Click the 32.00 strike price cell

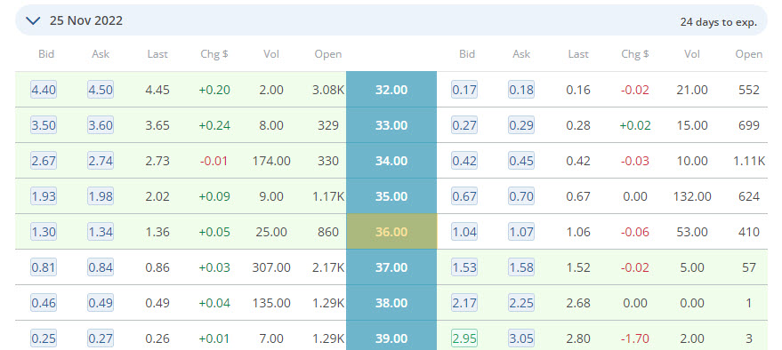coord(391,90)
